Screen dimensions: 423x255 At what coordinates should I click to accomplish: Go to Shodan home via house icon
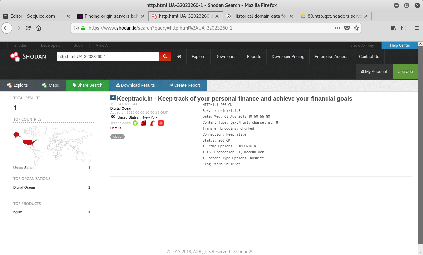(179, 56)
